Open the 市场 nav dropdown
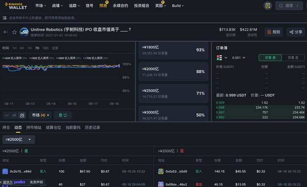Viewport: 307px width, 187px height. tap(41, 6)
